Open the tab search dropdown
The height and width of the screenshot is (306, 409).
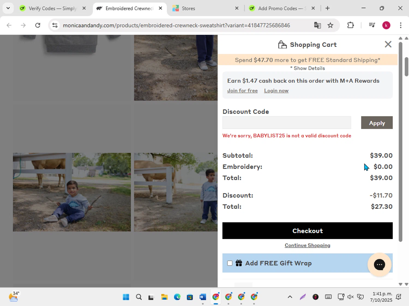click(x=8, y=8)
